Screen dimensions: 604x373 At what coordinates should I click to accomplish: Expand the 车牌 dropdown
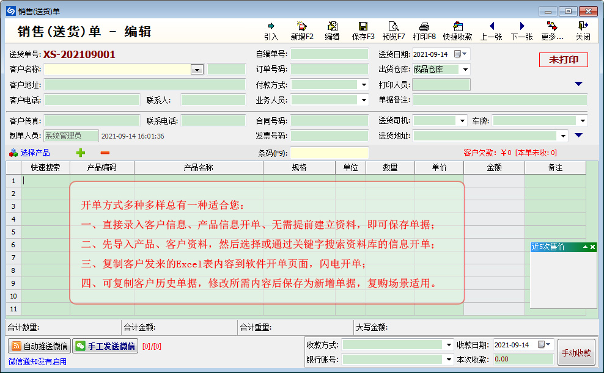[583, 121]
